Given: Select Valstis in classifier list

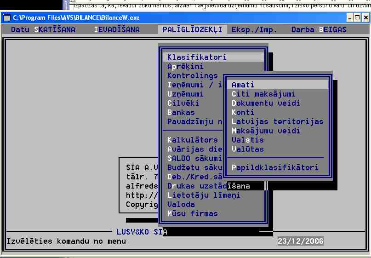Looking at the screenshot, I should (247, 140).
